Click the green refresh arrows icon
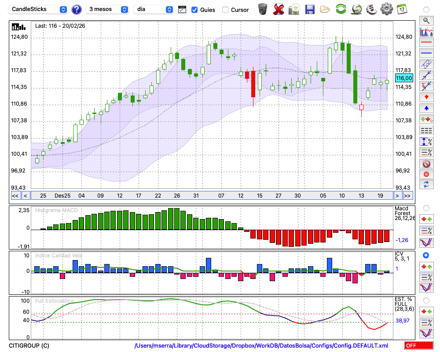The height and width of the screenshot is (352, 440). [341, 9]
